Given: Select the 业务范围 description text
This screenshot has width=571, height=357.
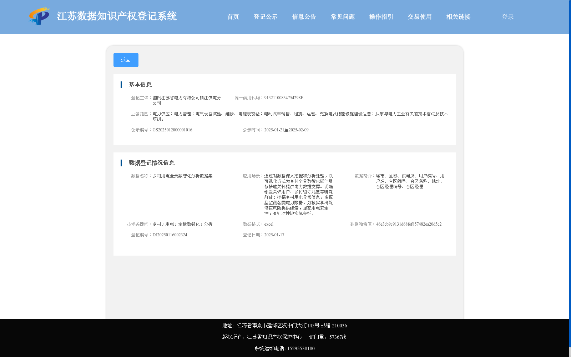Looking at the screenshot, I should click(300, 116).
